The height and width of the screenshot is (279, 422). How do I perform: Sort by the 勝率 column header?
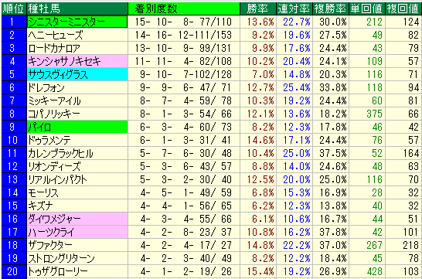[258, 9]
